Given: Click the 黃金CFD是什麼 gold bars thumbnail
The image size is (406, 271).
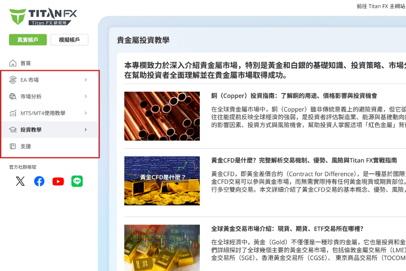Looking at the screenshot, I should click(x=162, y=181).
